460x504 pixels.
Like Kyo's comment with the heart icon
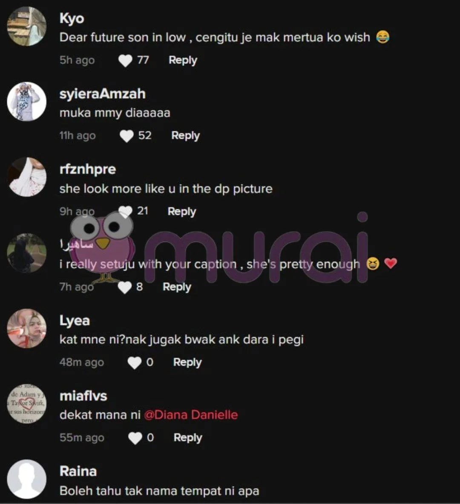[125, 60]
